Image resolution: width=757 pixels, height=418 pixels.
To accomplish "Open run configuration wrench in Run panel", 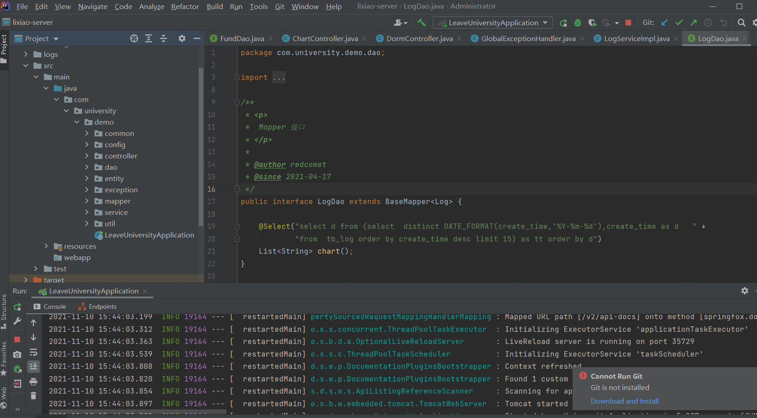I will (x=17, y=321).
